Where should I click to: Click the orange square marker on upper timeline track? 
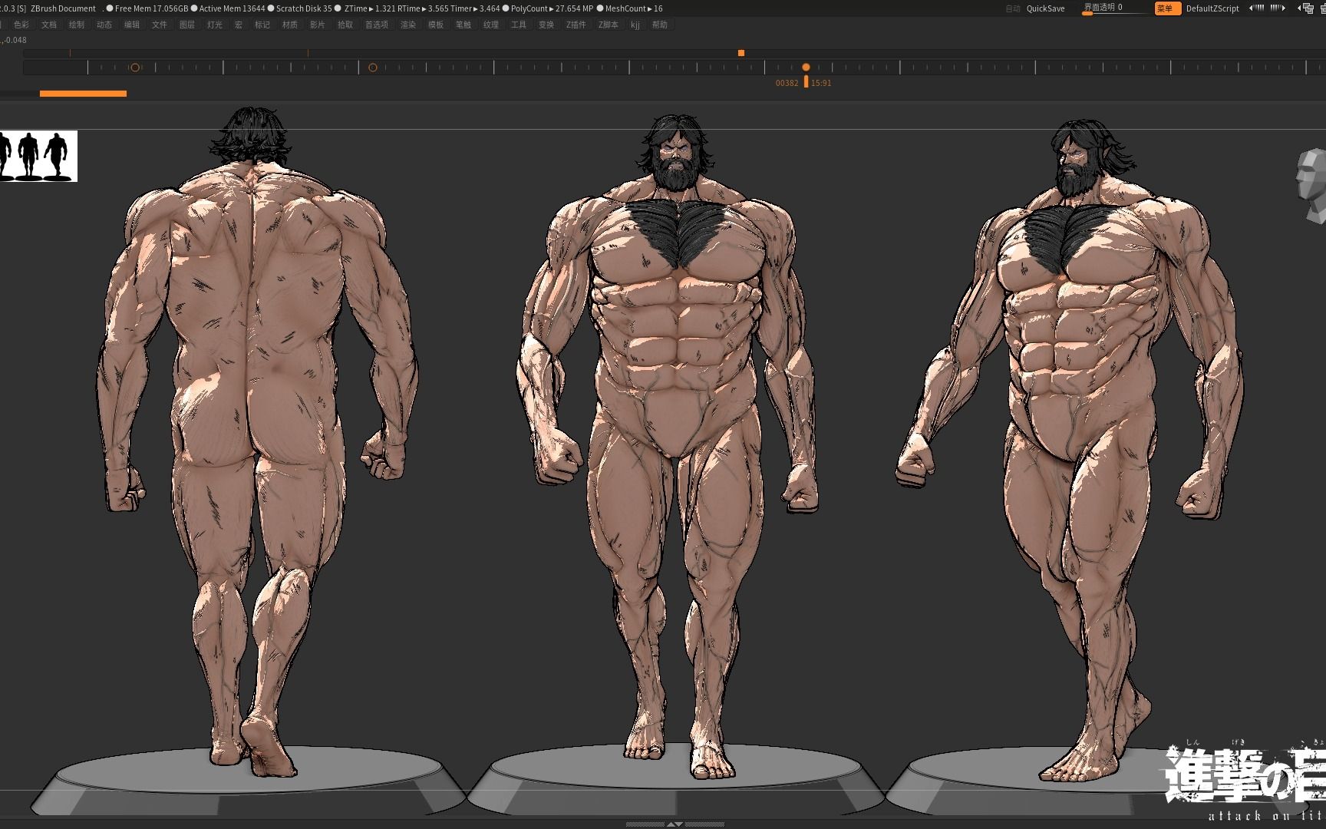[x=741, y=53]
